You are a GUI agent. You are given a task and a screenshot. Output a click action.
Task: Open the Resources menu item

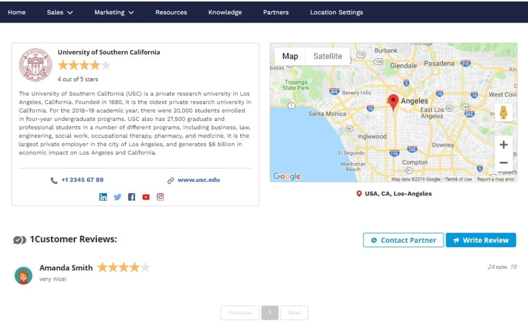(x=171, y=12)
